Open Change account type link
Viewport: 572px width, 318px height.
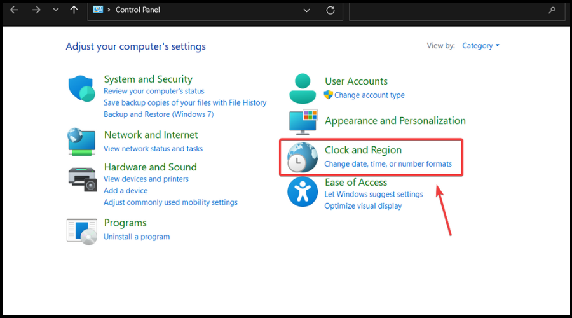(369, 95)
